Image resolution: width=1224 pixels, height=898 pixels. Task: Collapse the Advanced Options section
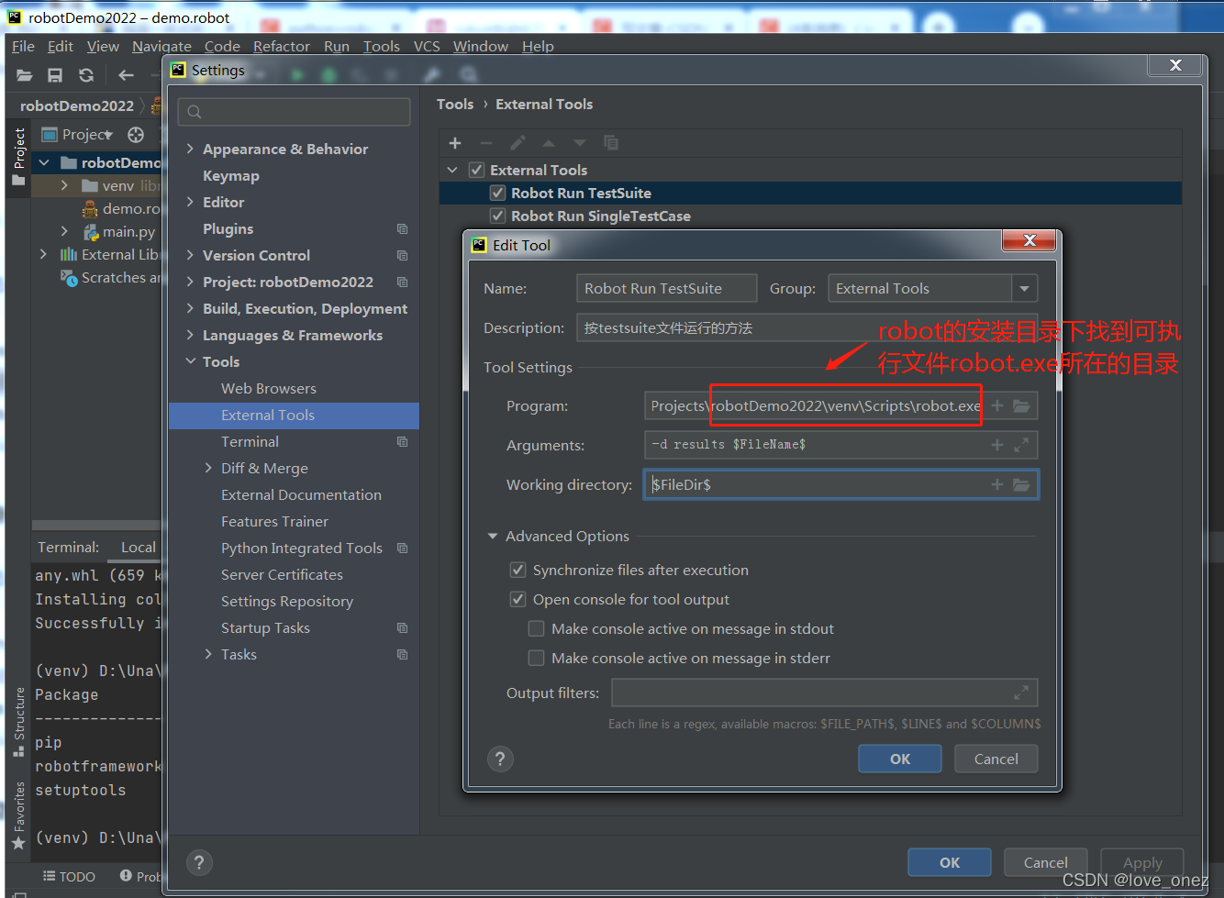492,536
